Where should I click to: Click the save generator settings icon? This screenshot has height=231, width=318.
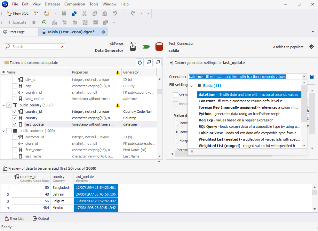312,77
